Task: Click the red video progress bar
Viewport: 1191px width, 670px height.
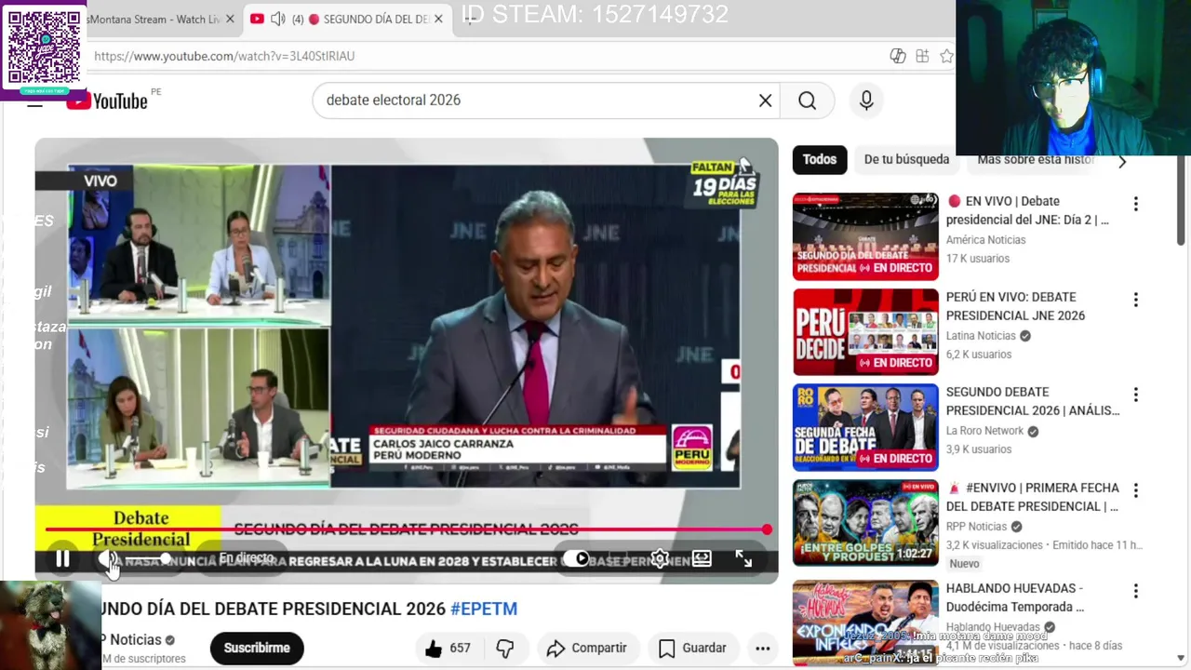Action: (407, 529)
